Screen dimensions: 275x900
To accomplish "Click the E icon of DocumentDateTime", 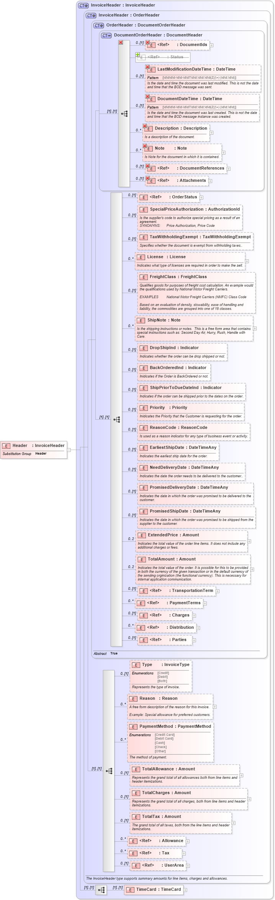I will pos(151,99).
